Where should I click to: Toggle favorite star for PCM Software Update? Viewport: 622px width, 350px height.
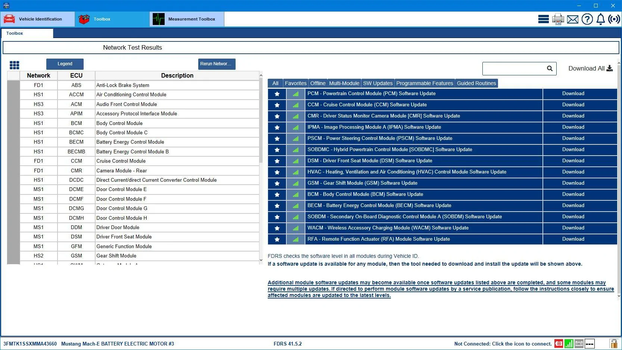click(277, 94)
